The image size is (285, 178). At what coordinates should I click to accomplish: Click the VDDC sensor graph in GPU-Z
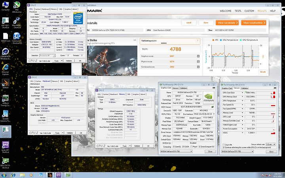(x=266, y=133)
